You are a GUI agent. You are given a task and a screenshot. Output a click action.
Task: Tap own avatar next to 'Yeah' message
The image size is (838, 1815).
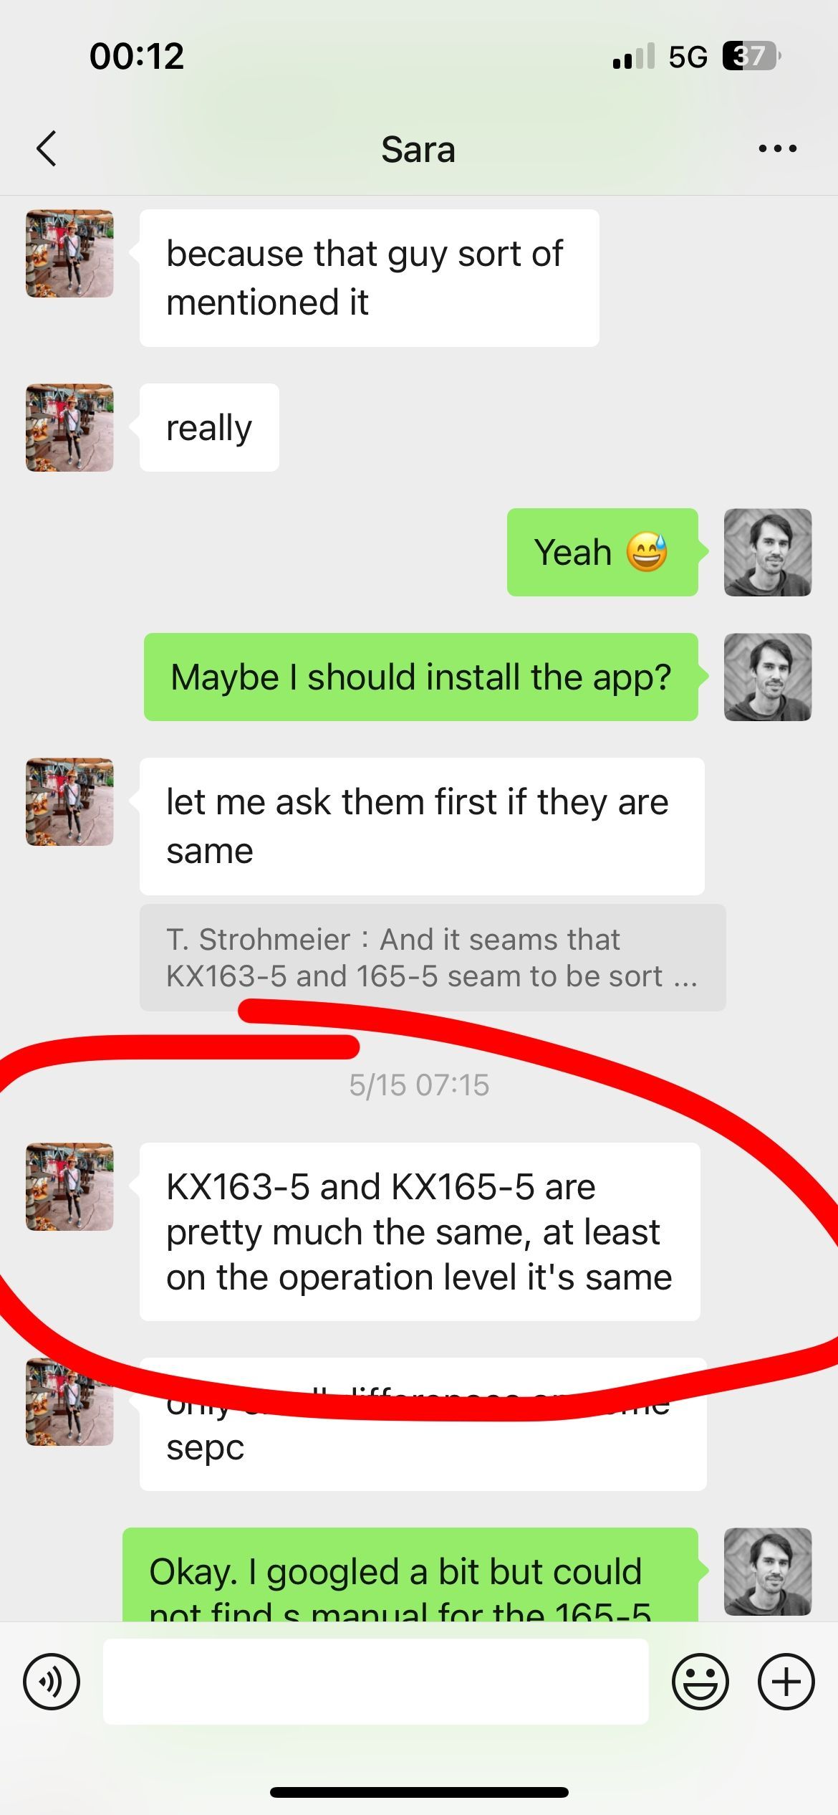coord(768,552)
